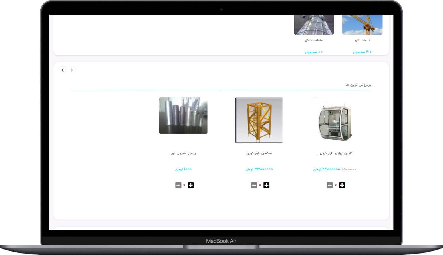Click product title 'پیم و اشپیل تاور'
443x255 pixels.
click(183, 153)
